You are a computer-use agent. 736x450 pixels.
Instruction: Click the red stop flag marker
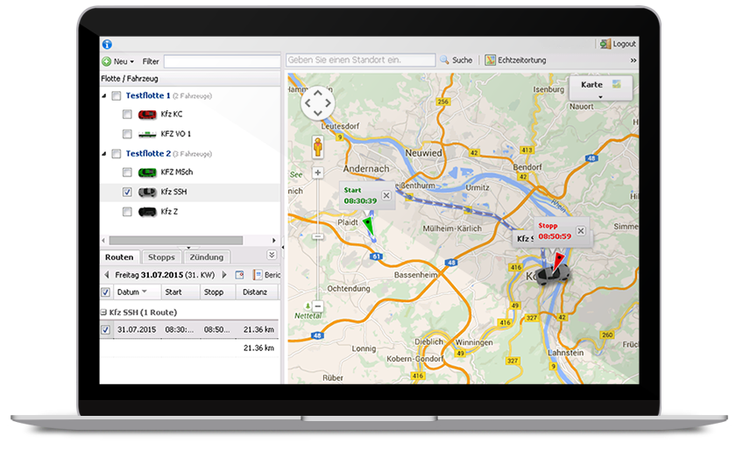[558, 262]
